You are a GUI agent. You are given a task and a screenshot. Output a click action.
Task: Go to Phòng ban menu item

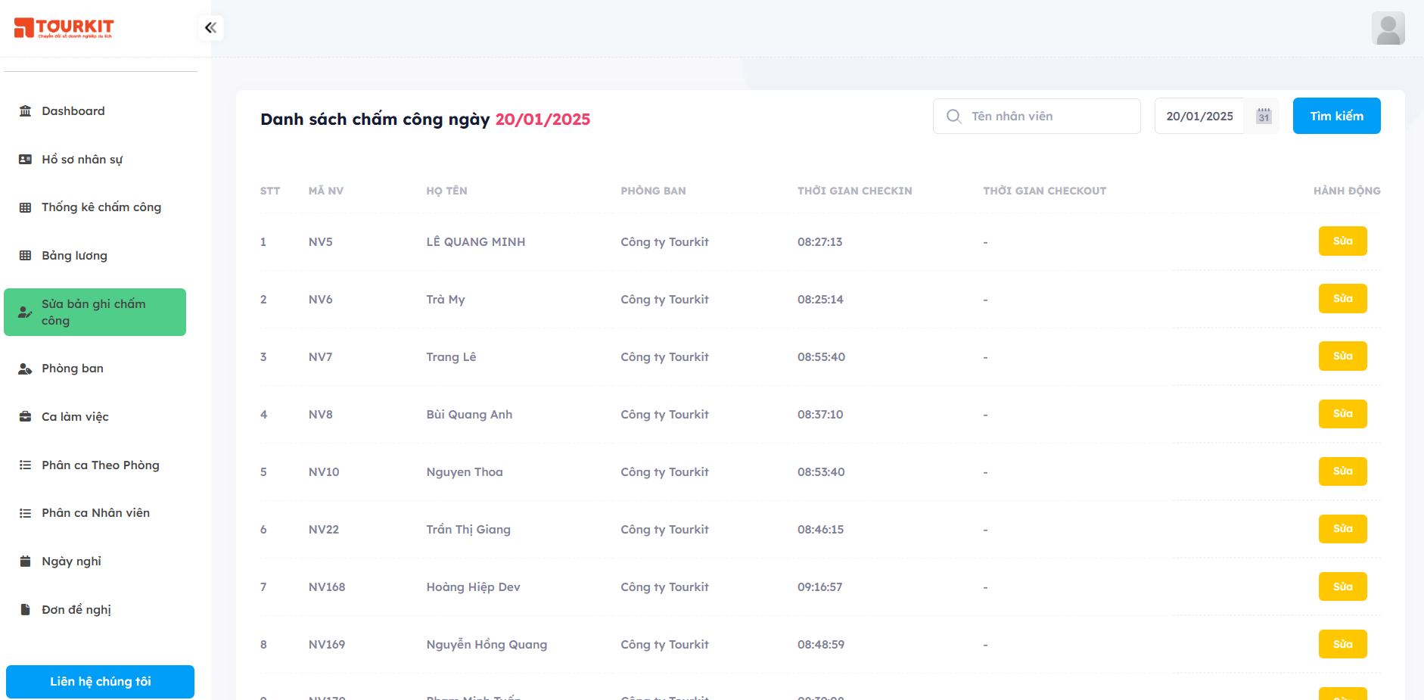tap(73, 369)
